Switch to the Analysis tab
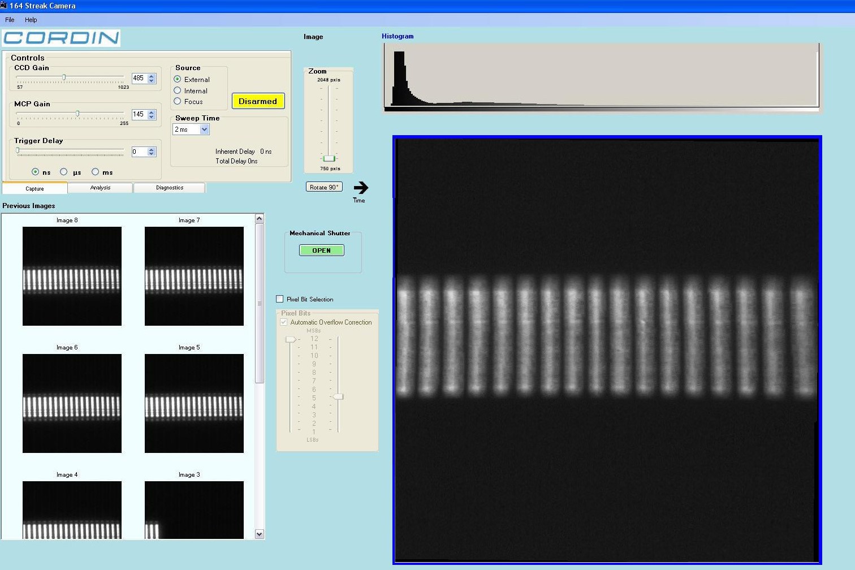The width and height of the screenshot is (855, 570). point(100,188)
